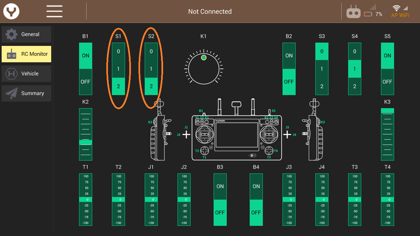Toggle the B3 button indicator

(x=220, y=200)
